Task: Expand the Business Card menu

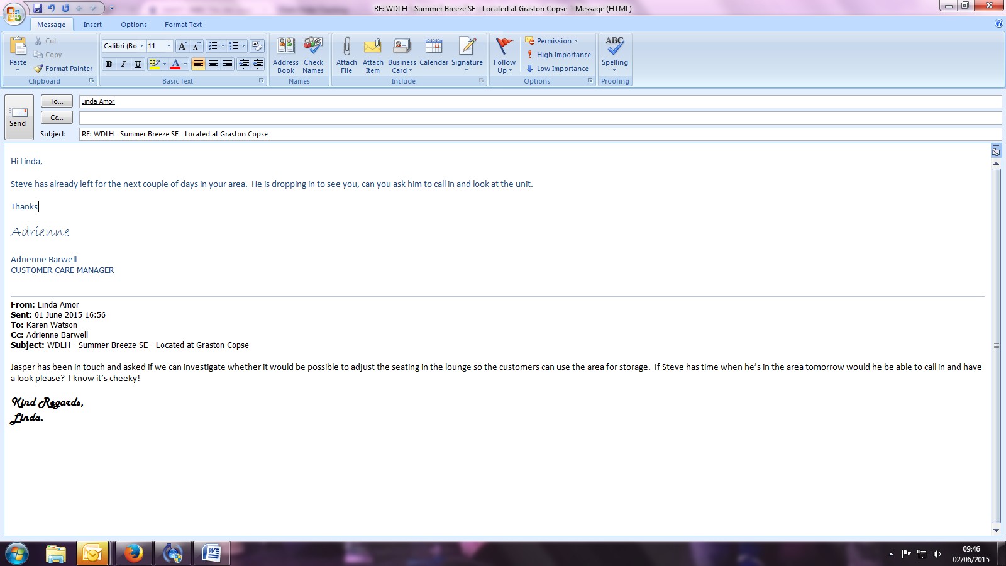Action: pos(402,55)
